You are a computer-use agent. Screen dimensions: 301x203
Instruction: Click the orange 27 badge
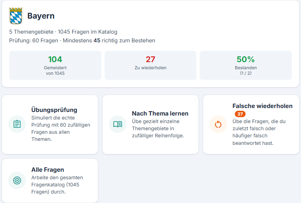click(240, 114)
